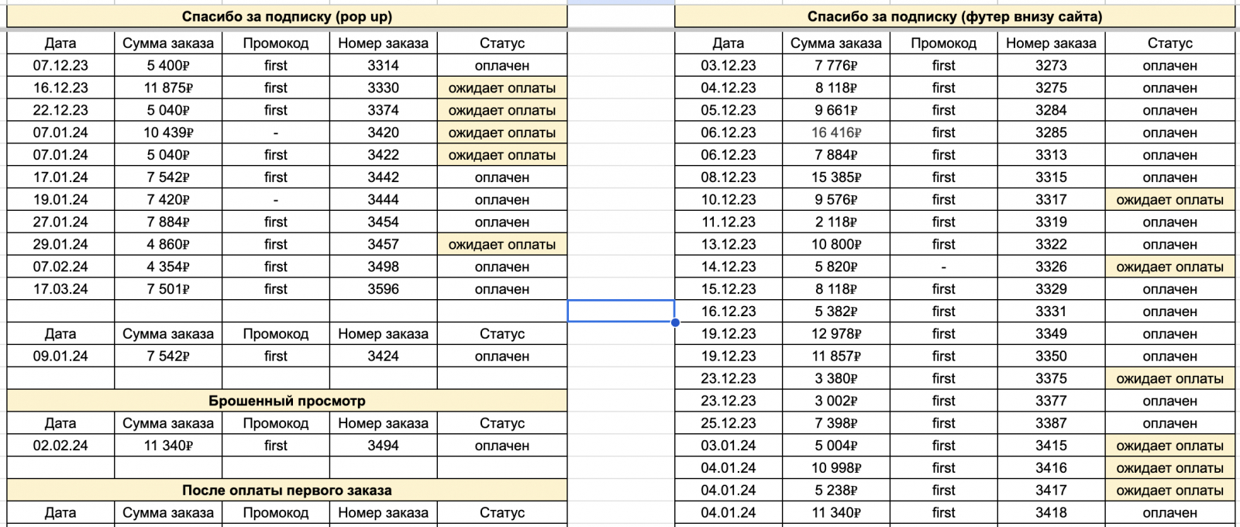This screenshot has height=527, width=1240.
Task: Select order number 3498
Action: pyautogui.click(x=383, y=267)
